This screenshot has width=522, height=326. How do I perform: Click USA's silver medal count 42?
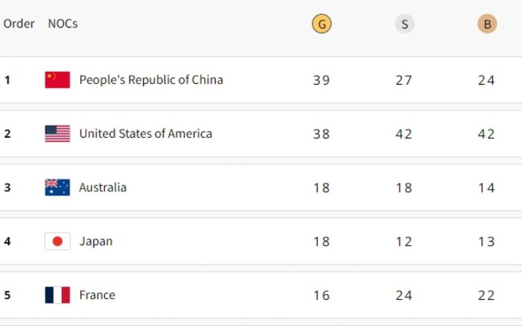(x=404, y=134)
